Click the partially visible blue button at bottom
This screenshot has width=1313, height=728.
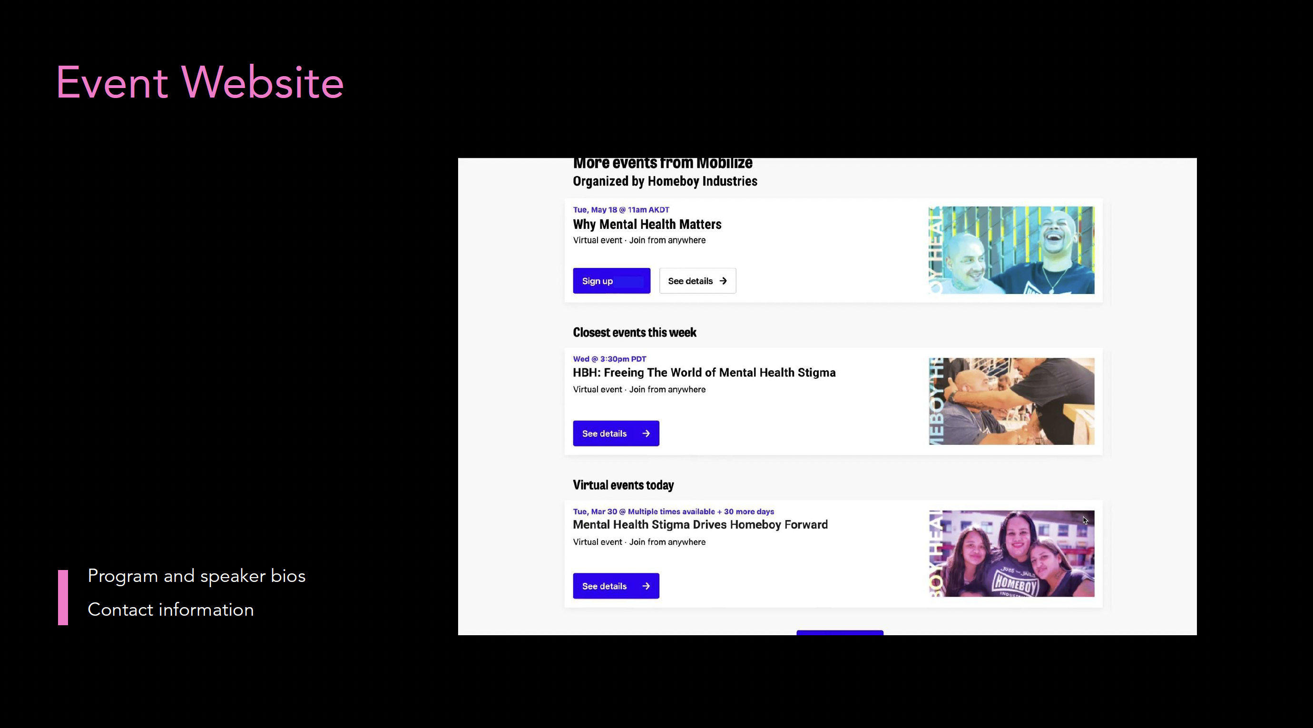pos(840,633)
